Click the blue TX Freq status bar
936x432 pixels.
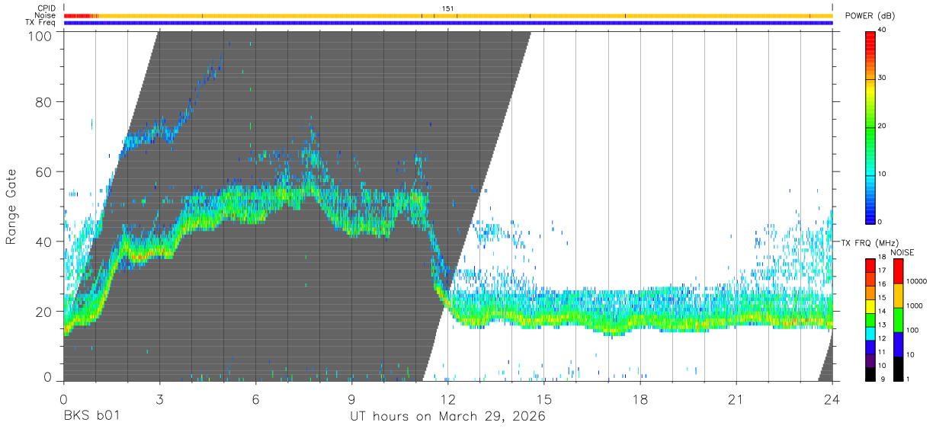[448, 23]
